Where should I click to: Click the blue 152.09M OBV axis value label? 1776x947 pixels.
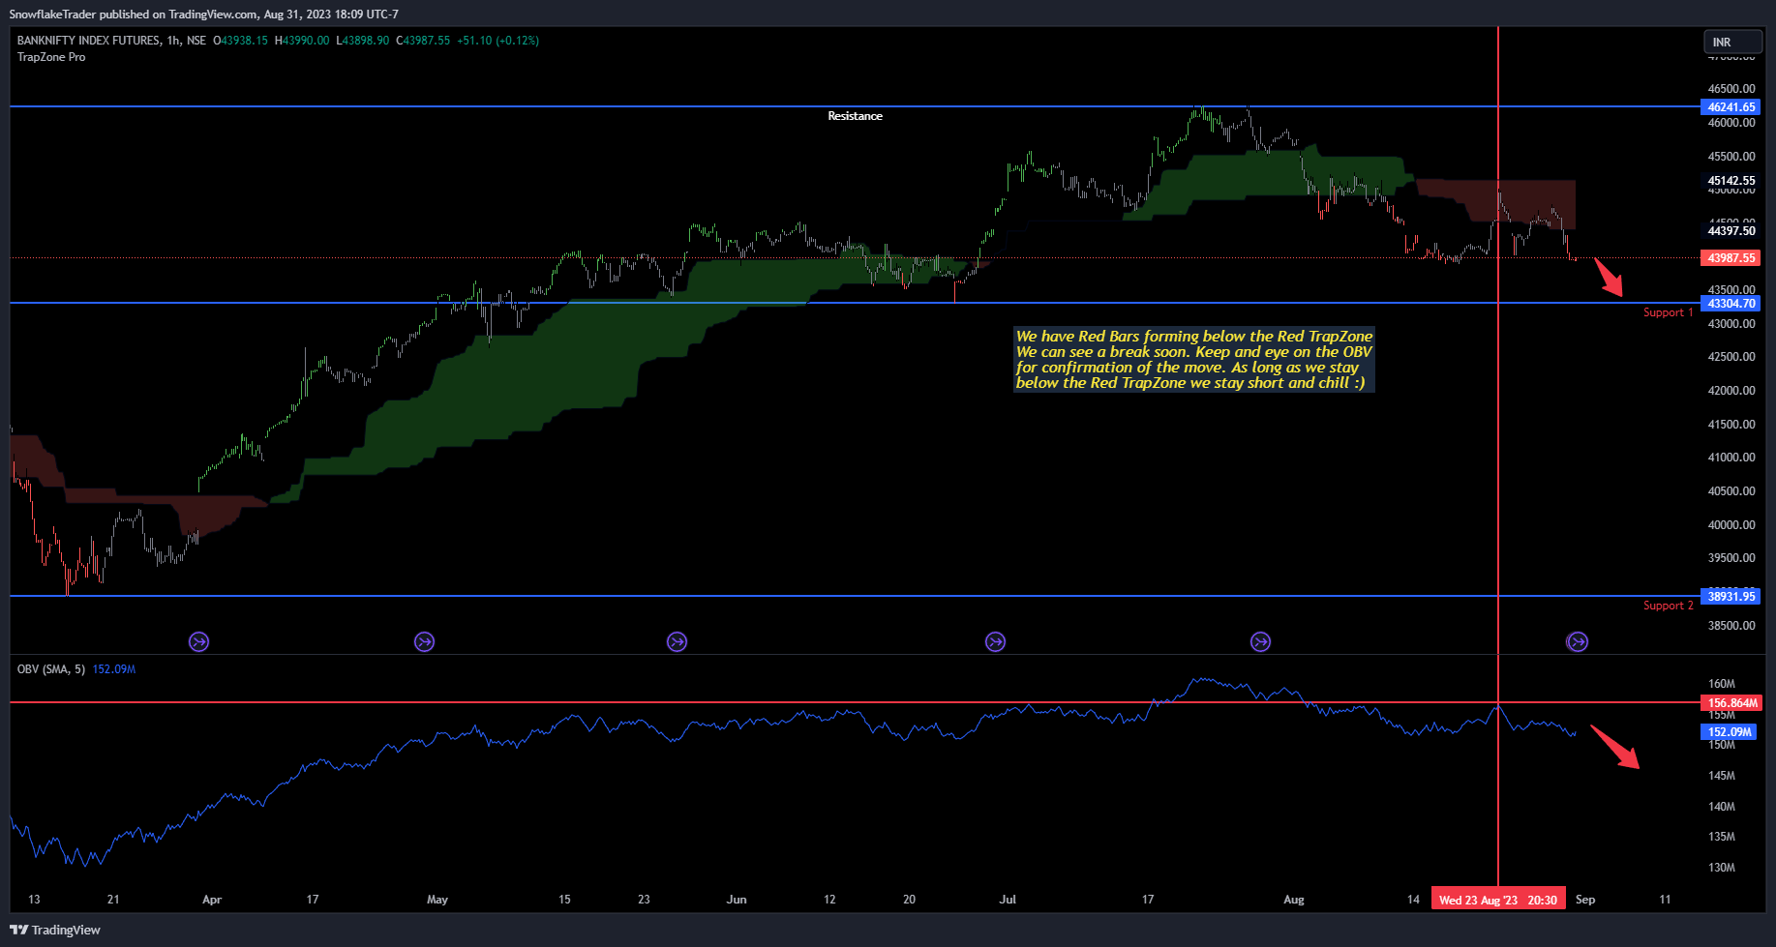[1731, 732]
